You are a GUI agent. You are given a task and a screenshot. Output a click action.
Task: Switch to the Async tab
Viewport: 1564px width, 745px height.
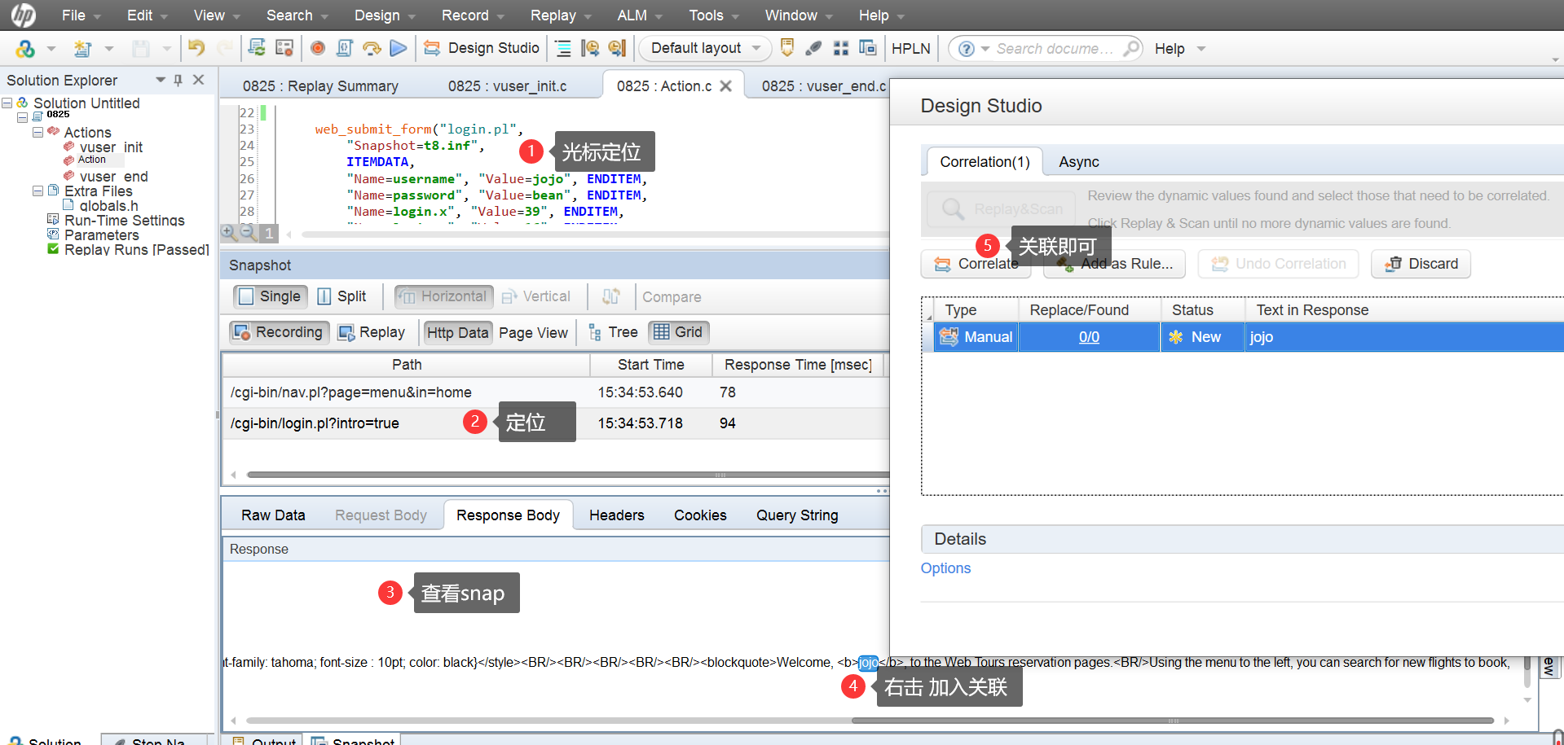coord(1079,162)
